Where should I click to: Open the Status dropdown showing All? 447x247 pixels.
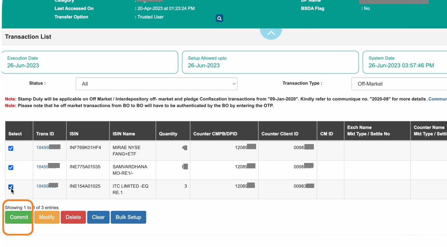[x=156, y=84]
